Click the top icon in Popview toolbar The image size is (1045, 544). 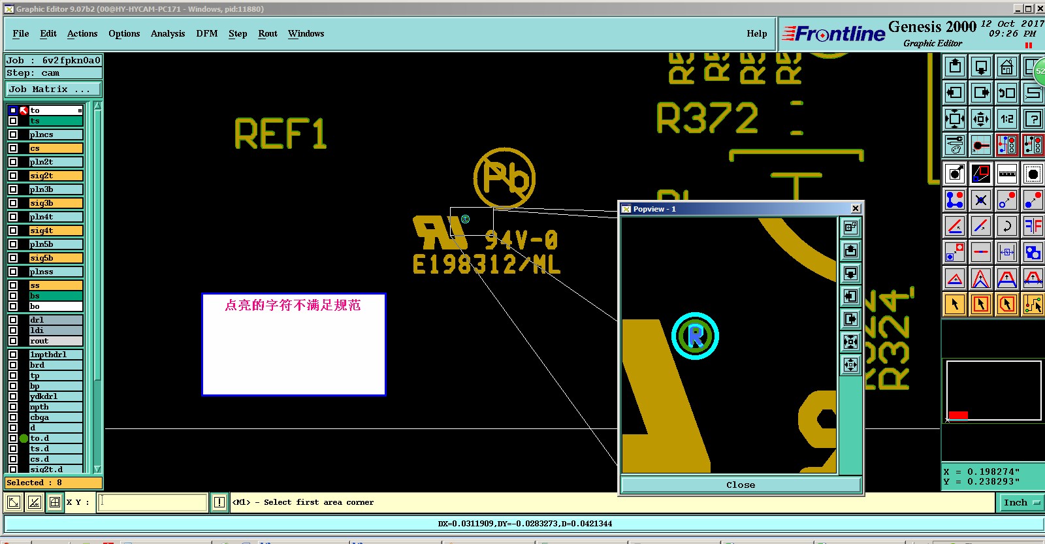[x=850, y=227]
